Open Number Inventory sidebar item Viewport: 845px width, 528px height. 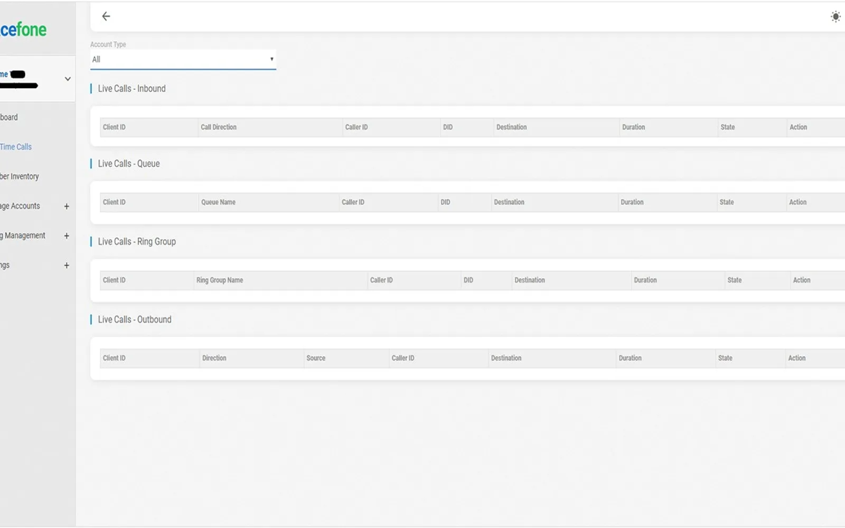(x=20, y=176)
